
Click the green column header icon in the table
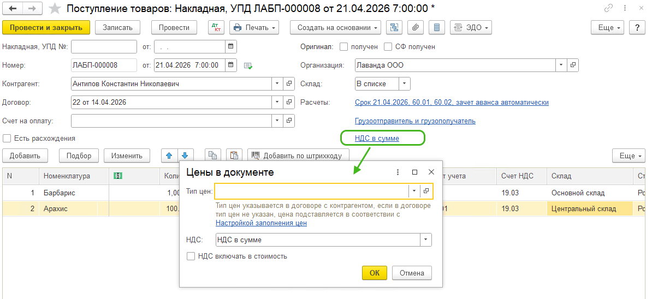tap(118, 176)
